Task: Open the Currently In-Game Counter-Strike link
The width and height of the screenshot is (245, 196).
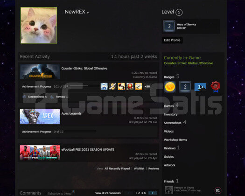Action: pyautogui.click(x=188, y=63)
